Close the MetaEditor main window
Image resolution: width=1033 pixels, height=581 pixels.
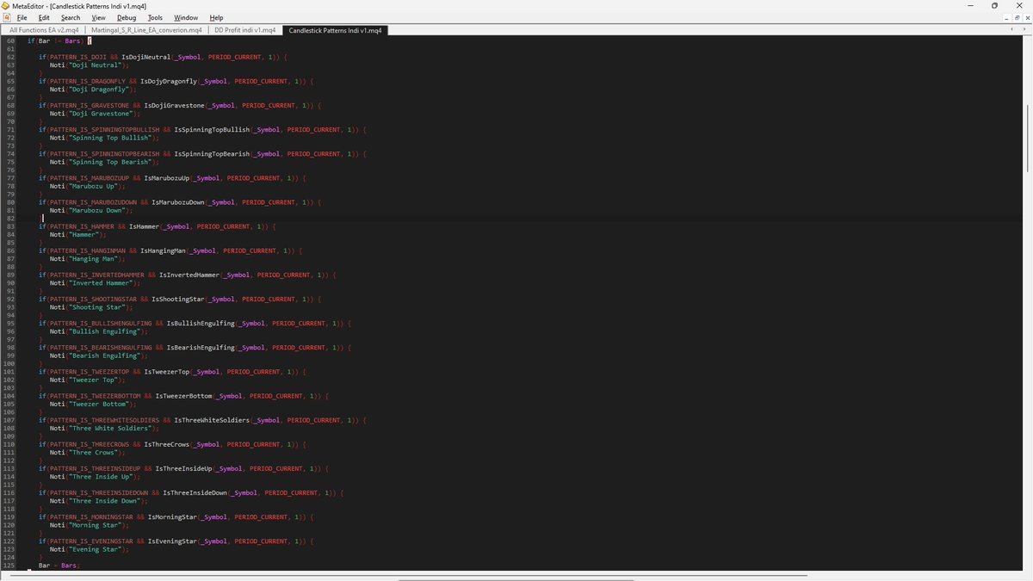[x=1019, y=5]
